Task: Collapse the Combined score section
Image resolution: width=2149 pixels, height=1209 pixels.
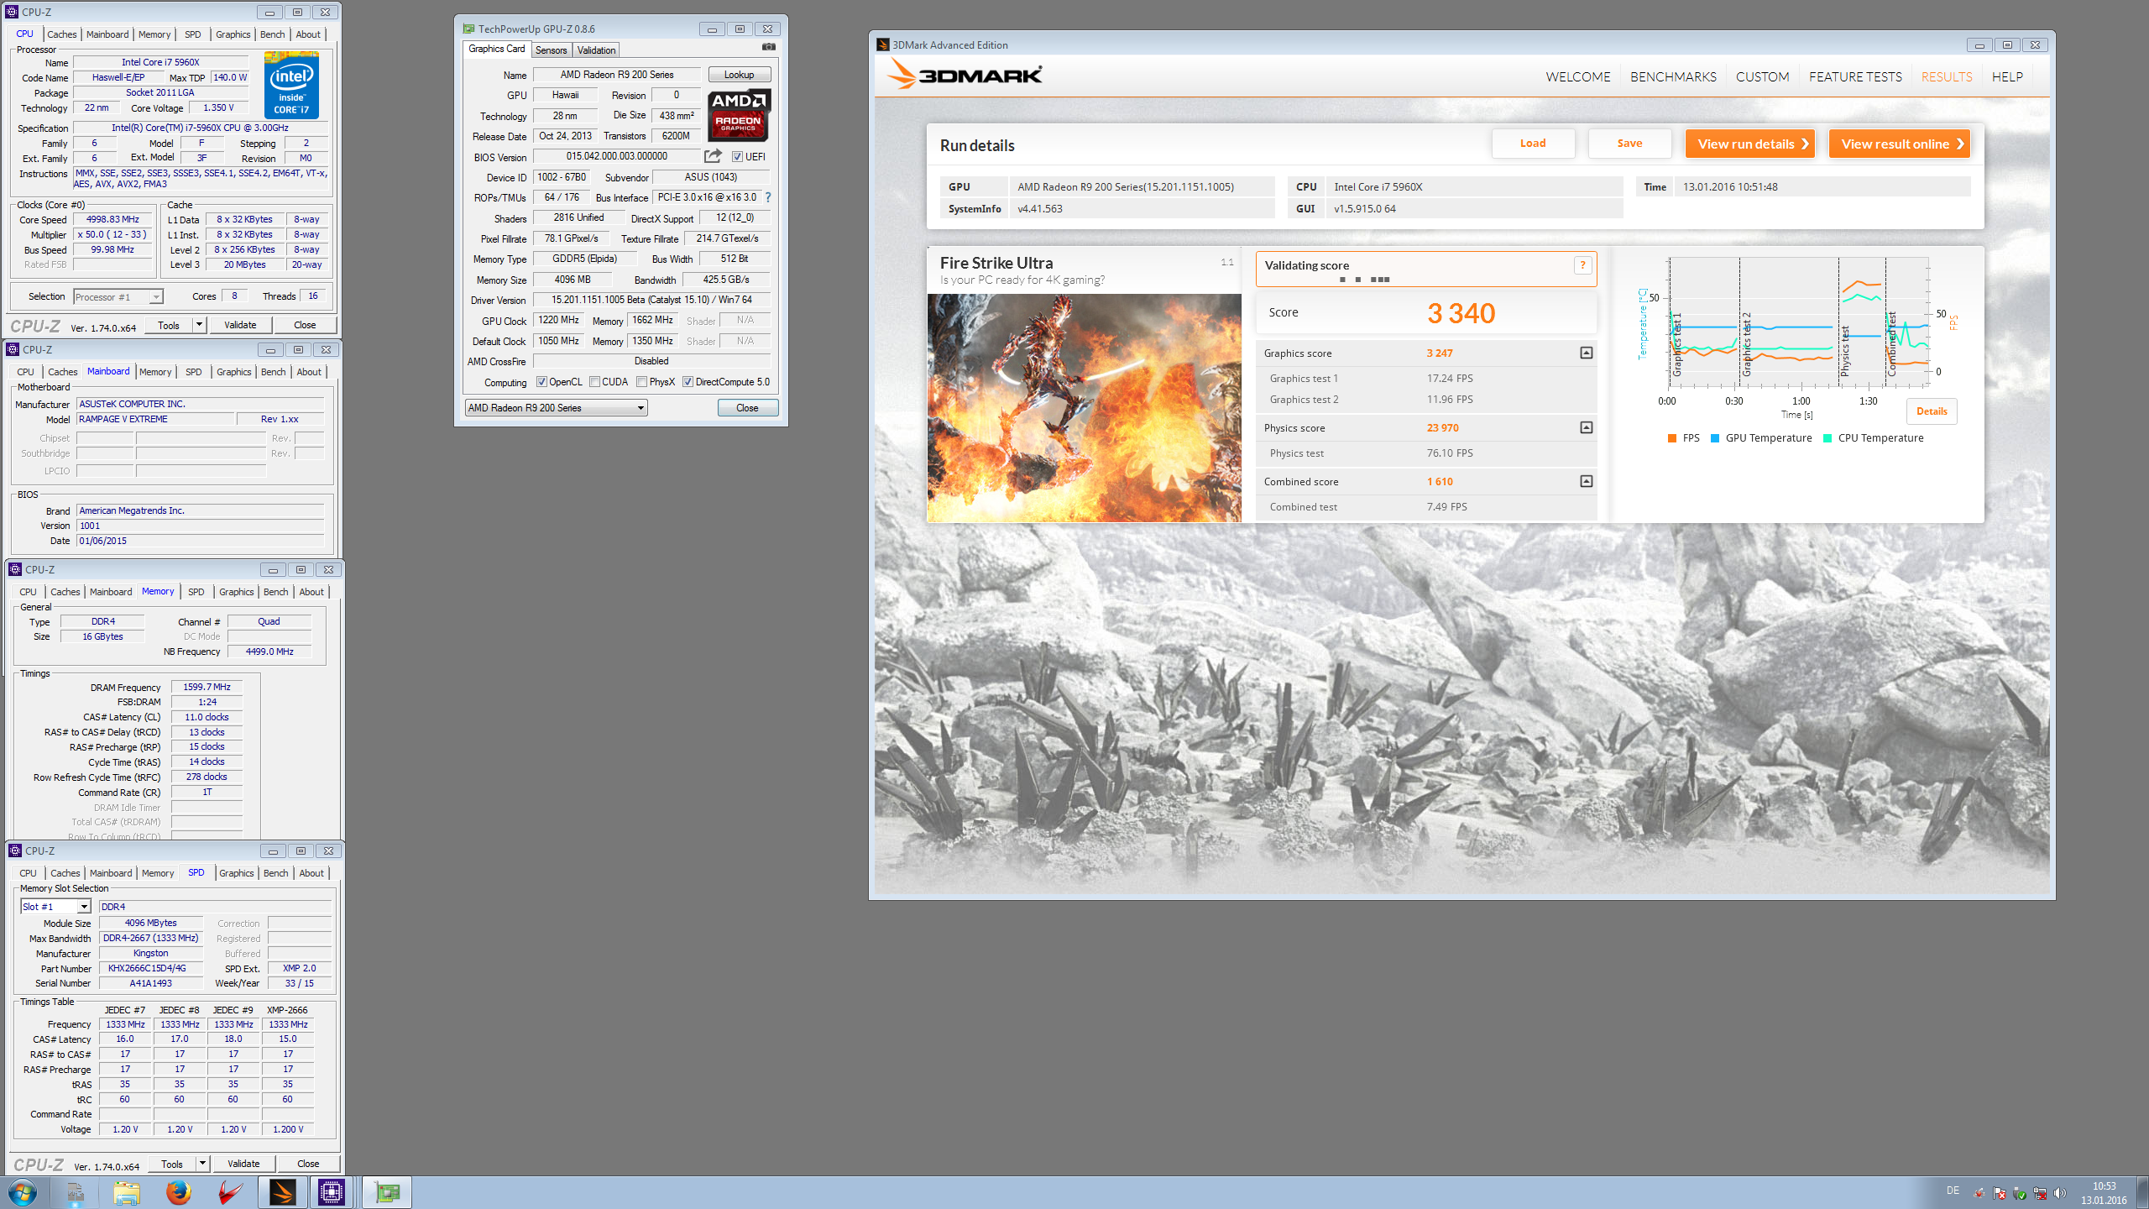Action: (x=1586, y=481)
